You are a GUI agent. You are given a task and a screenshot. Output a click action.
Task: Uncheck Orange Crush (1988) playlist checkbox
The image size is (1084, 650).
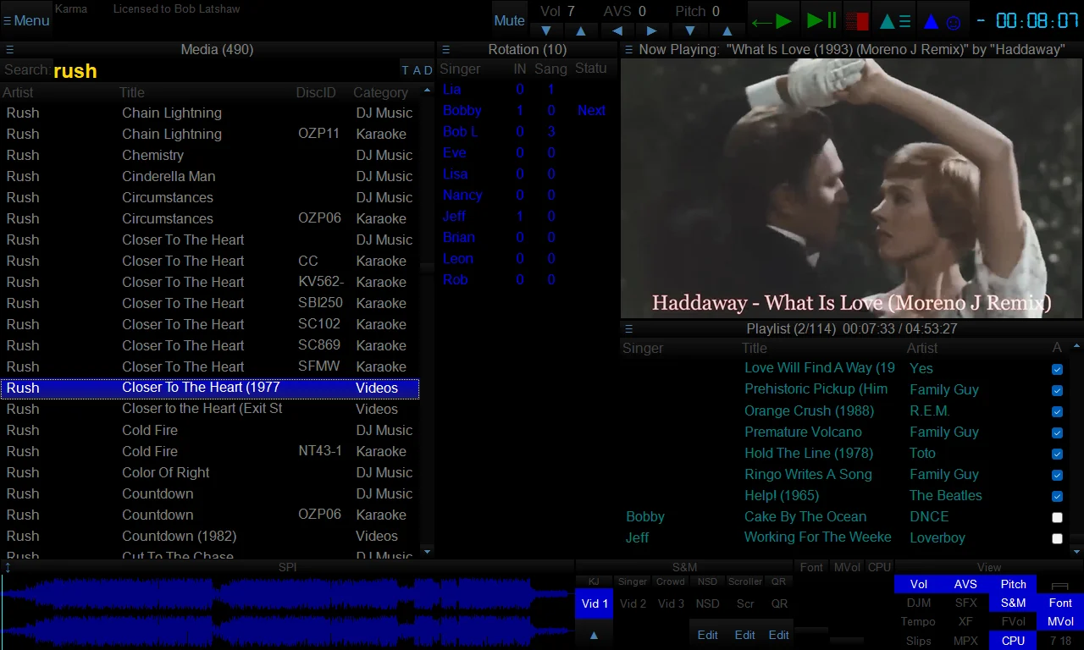pyautogui.click(x=1057, y=411)
